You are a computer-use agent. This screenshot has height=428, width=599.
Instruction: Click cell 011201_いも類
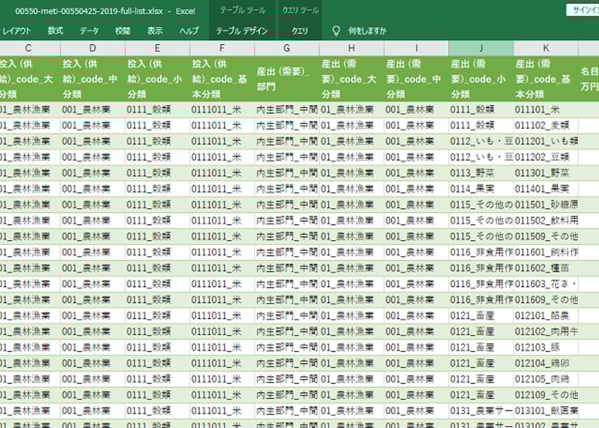pos(546,141)
